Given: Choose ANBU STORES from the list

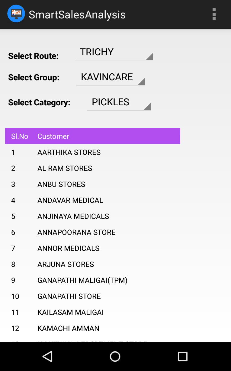Looking at the screenshot, I should [93, 184].
